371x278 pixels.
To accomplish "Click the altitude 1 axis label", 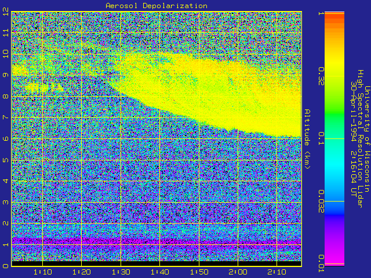I will coord(6,244).
